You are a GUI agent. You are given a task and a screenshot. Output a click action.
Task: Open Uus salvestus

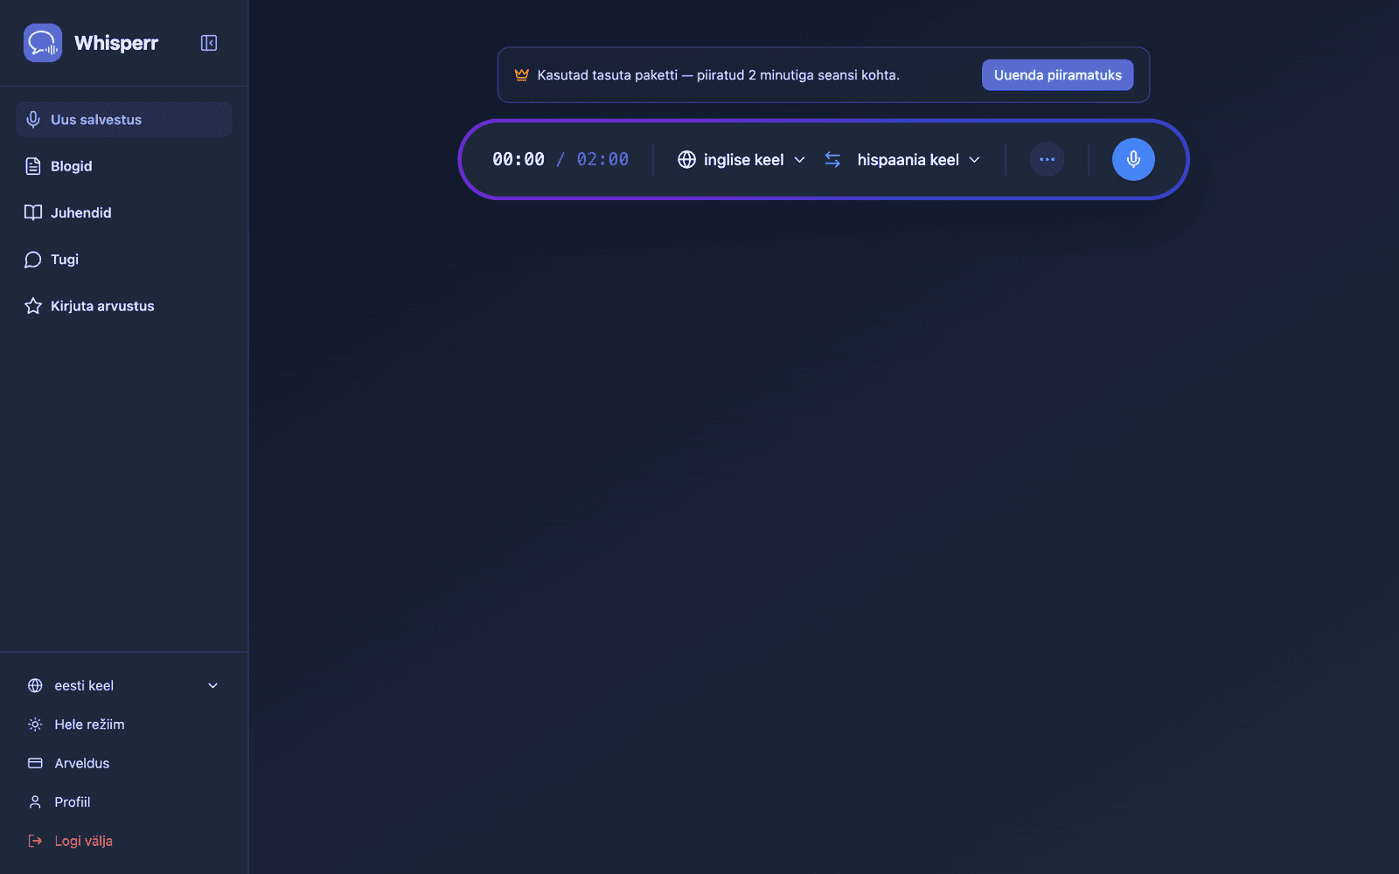[x=123, y=120]
